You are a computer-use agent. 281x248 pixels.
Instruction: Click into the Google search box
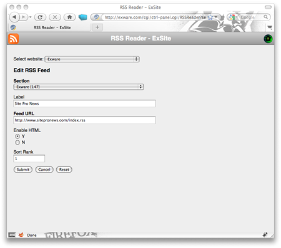[x=251, y=17]
